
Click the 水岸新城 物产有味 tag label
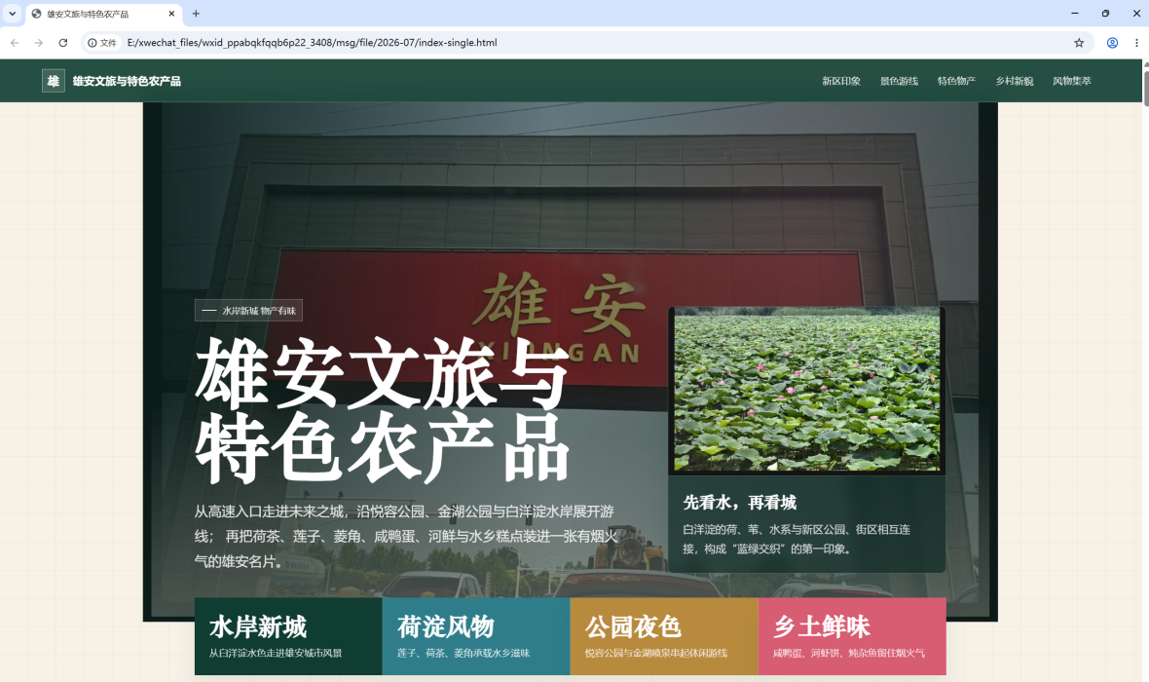point(248,310)
